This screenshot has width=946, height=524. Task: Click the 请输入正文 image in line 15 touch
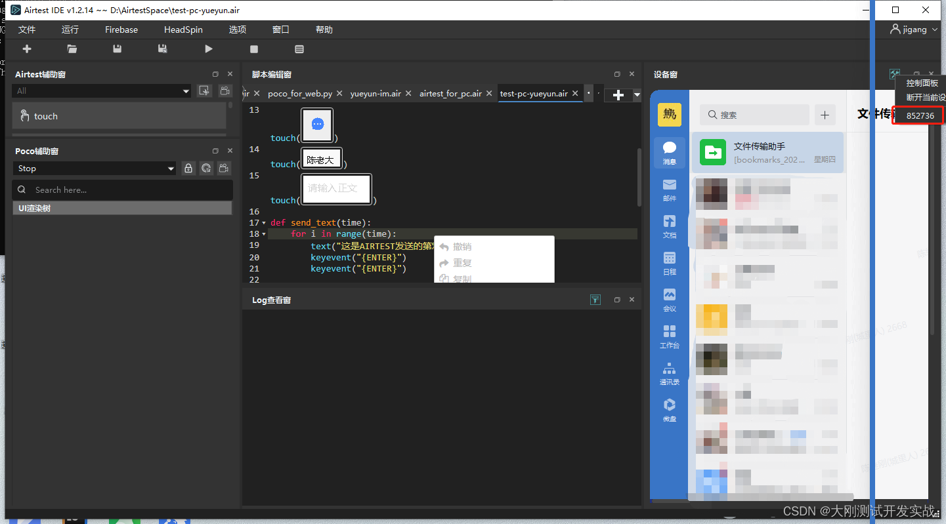coord(336,189)
